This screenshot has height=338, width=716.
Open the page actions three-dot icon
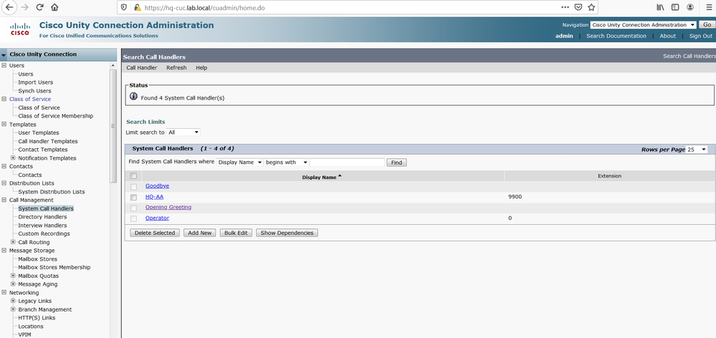[x=565, y=7]
